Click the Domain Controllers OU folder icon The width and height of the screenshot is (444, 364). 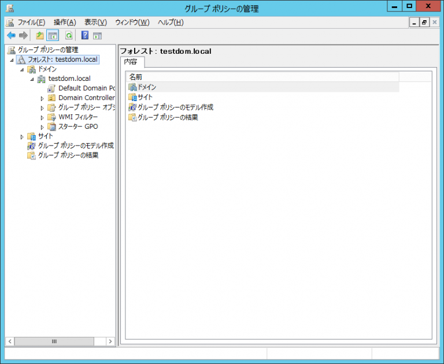point(51,98)
